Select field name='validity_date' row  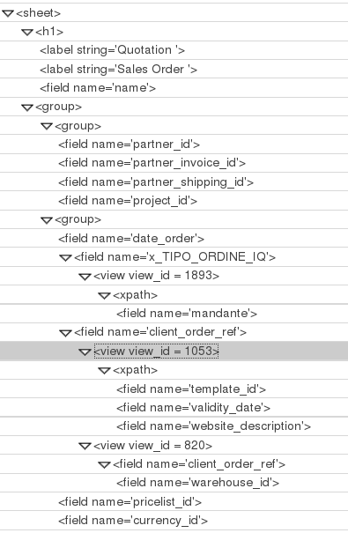pos(174,408)
